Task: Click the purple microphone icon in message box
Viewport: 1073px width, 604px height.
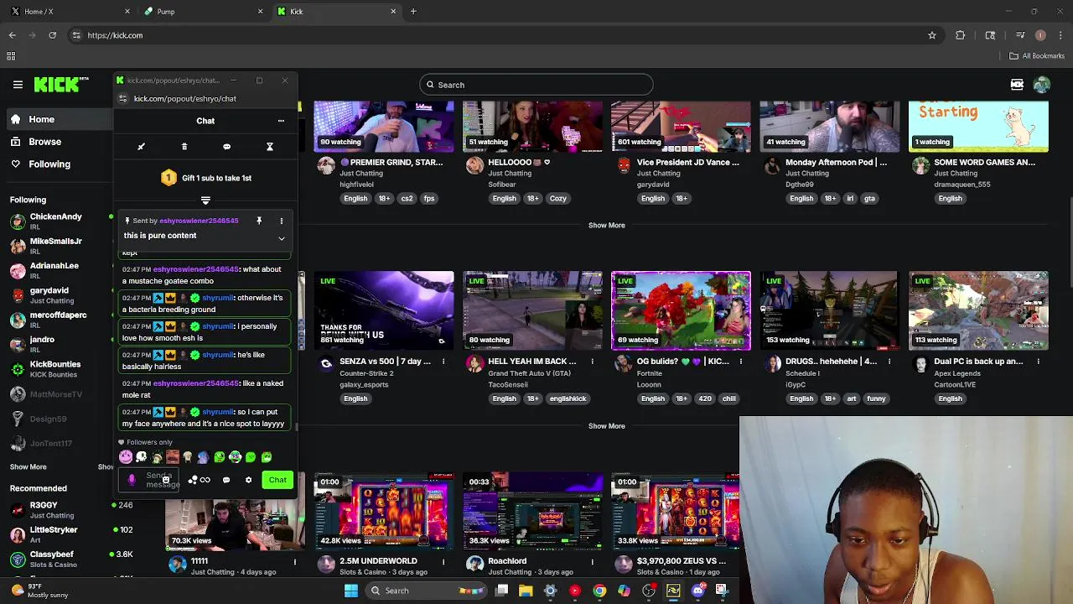Action: (x=132, y=480)
